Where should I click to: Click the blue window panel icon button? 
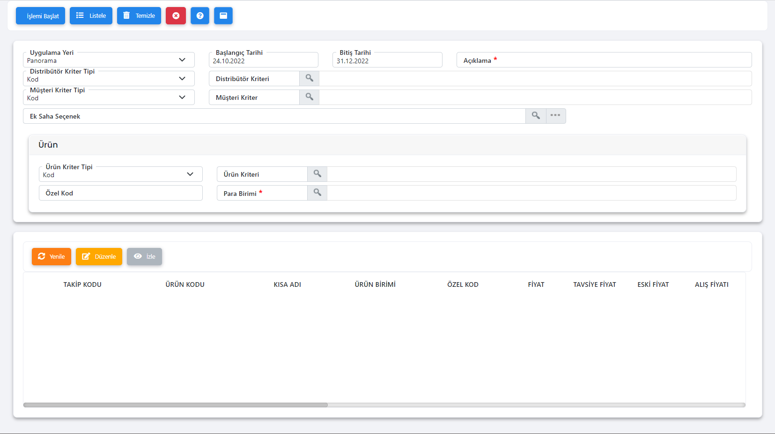pos(223,16)
